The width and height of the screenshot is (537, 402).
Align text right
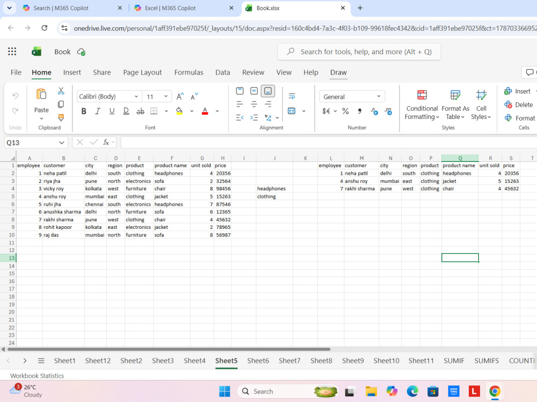click(x=268, y=104)
